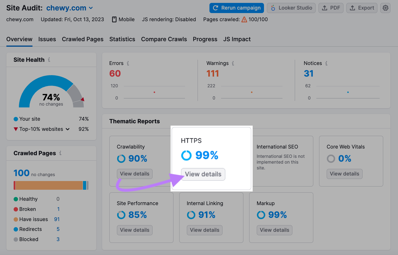Click the blue segment of crawled pages bar
This screenshot has width=398, height=255.
click(x=84, y=185)
